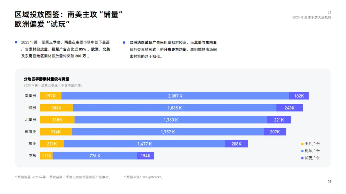Click the yellow 图片广告 legend swatch

point(302,144)
